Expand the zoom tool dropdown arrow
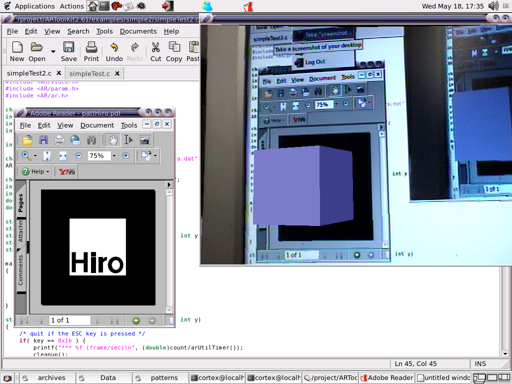This screenshot has height=384, width=512. pyautogui.click(x=35, y=156)
